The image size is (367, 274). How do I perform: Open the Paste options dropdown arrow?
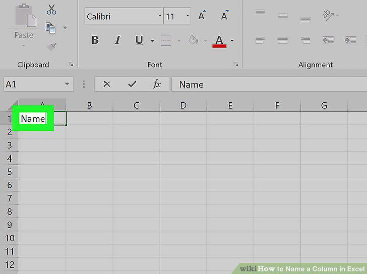click(24, 46)
